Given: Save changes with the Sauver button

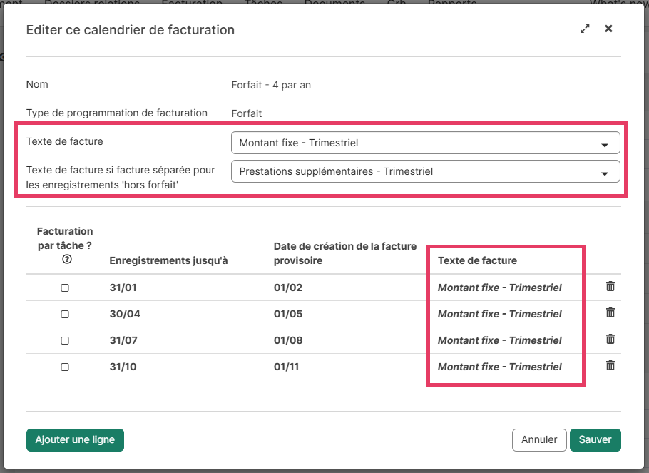Looking at the screenshot, I should [x=595, y=440].
